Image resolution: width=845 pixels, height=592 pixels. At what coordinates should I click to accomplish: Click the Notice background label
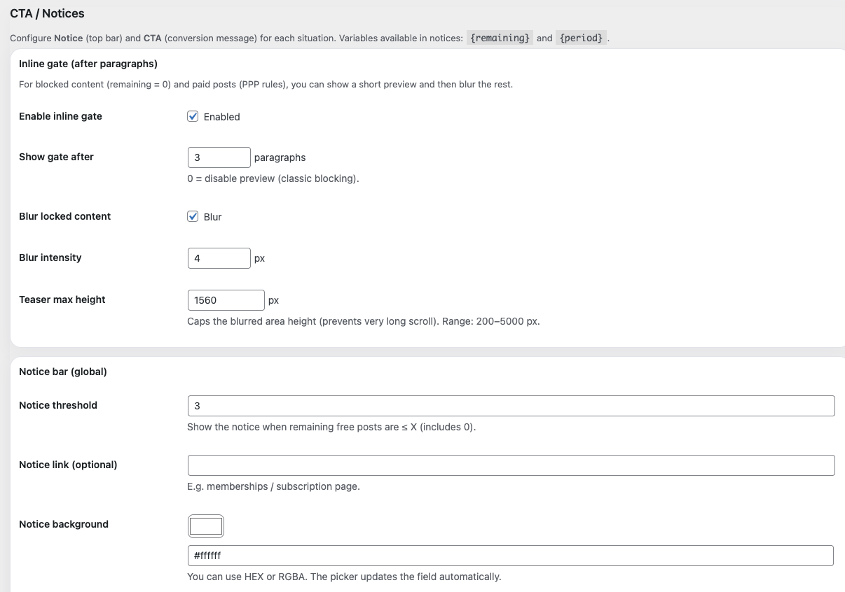click(64, 523)
